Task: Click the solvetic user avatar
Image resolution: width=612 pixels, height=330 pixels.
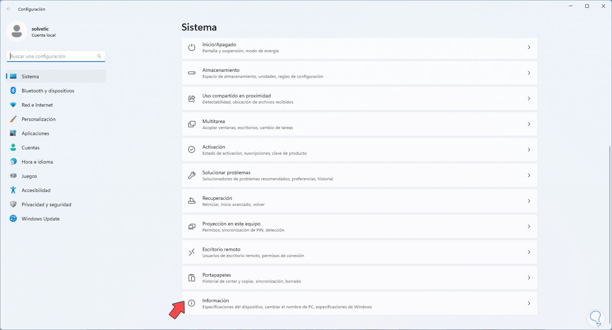Action: [17, 31]
